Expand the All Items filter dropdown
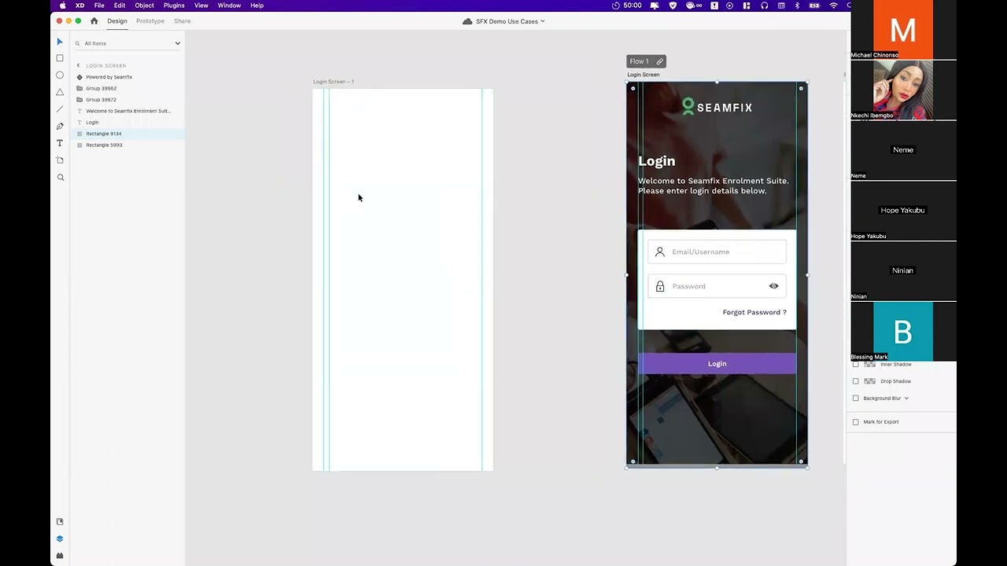Viewport: 1007px width, 566px height. pyautogui.click(x=177, y=43)
